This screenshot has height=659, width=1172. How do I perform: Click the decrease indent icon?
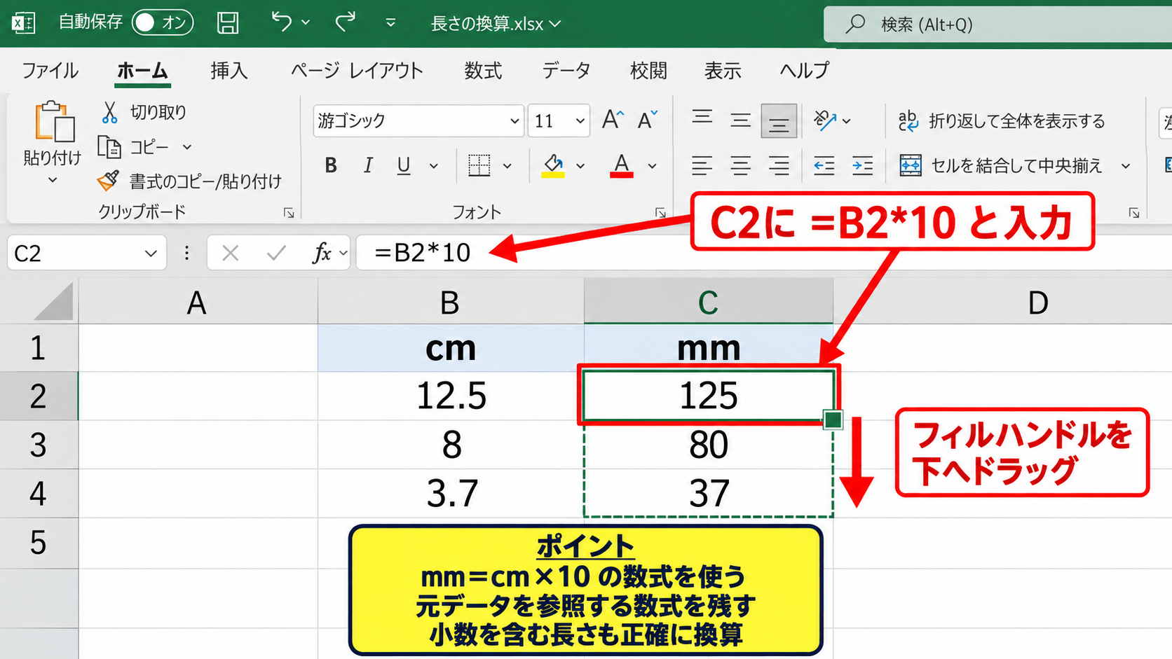pos(824,166)
